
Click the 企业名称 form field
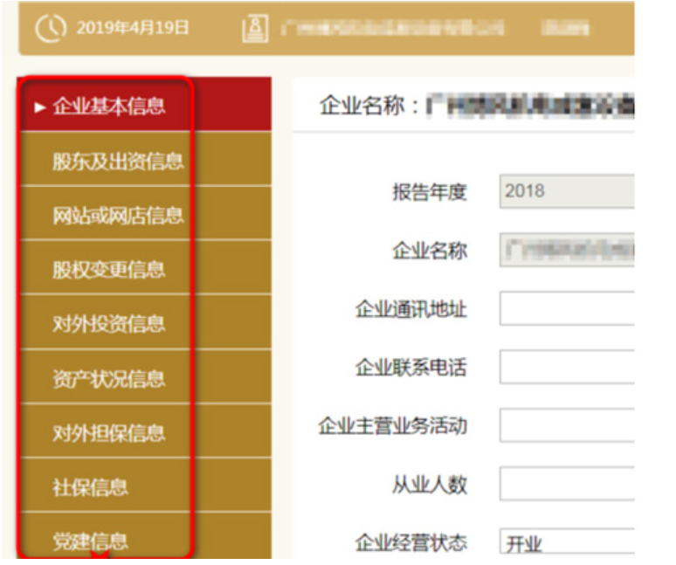(x=566, y=250)
